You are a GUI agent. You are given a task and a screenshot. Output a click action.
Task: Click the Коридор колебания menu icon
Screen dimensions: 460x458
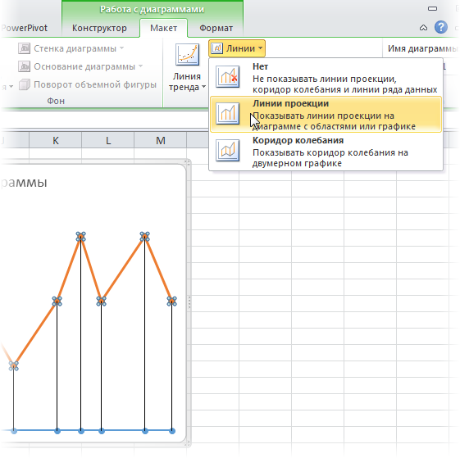[227, 151]
